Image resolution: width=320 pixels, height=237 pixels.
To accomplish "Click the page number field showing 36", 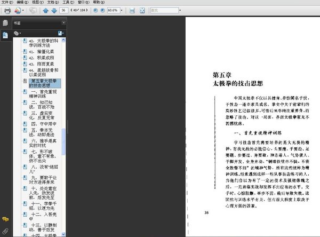I will pos(63,10).
